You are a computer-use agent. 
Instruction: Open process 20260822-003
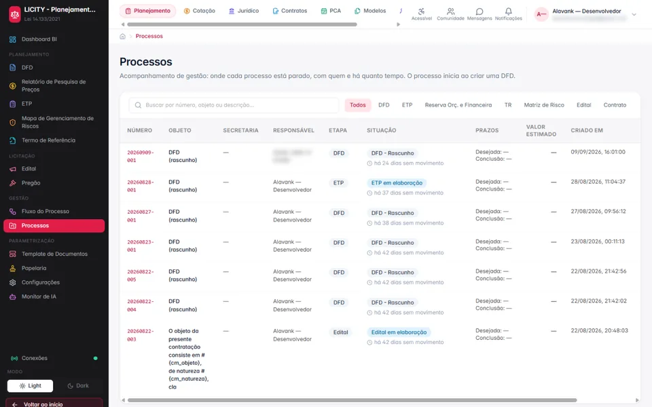coord(140,335)
